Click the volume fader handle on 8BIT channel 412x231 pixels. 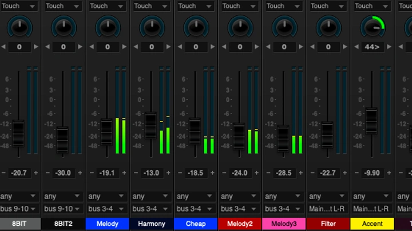click(18, 133)
